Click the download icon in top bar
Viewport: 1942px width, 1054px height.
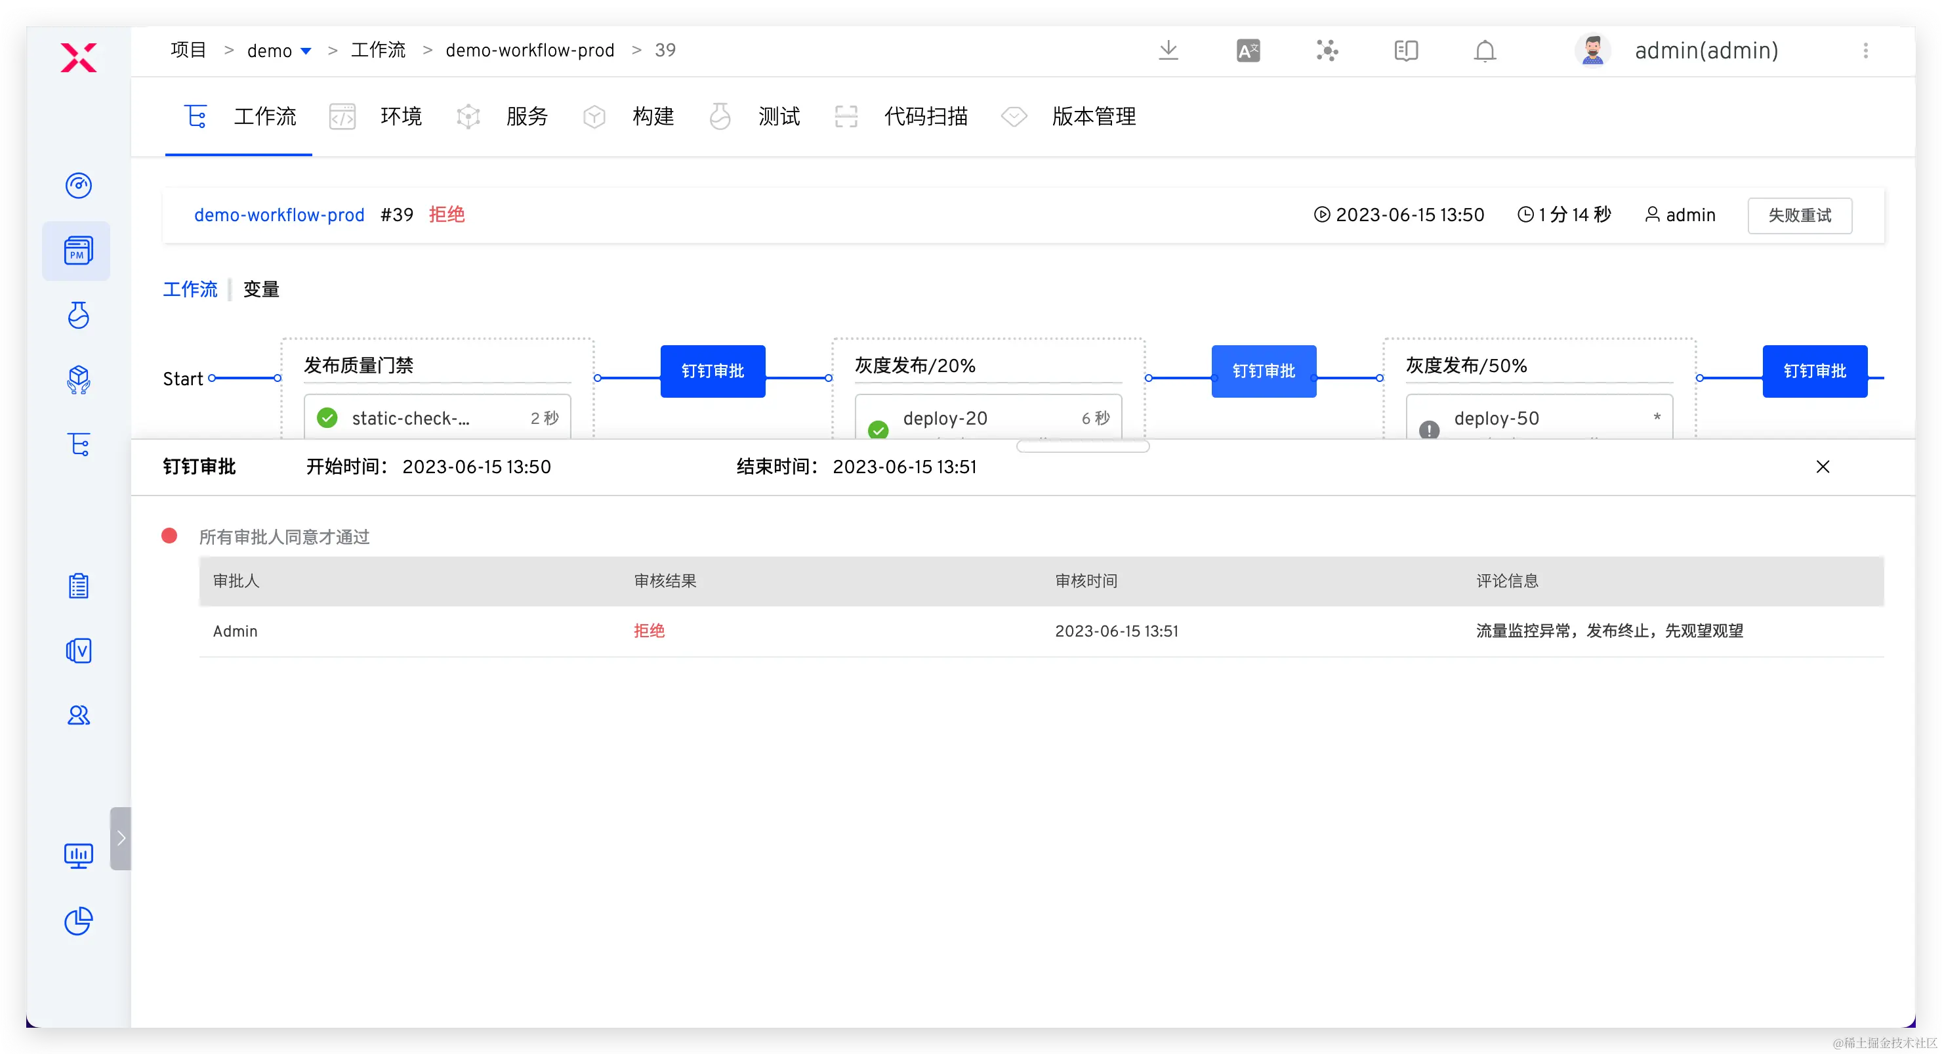click(1168, 51)
